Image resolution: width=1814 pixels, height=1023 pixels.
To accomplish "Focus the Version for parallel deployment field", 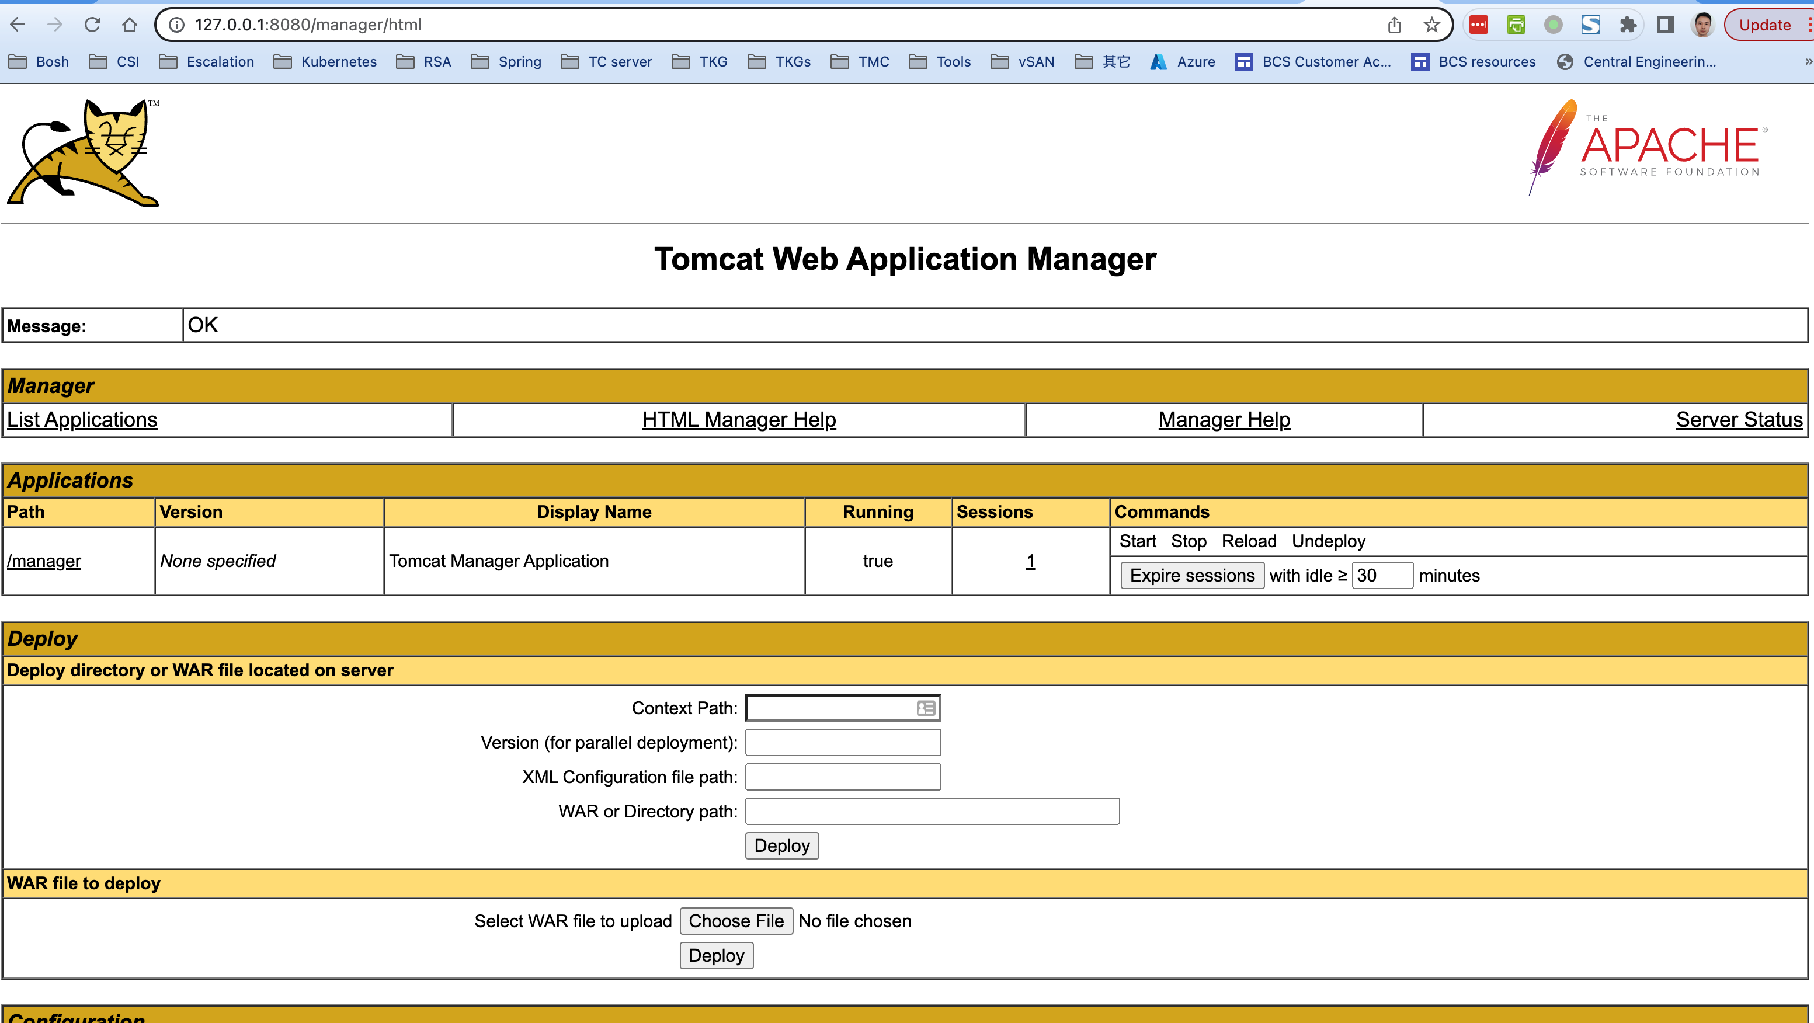I will coord(843,743).
